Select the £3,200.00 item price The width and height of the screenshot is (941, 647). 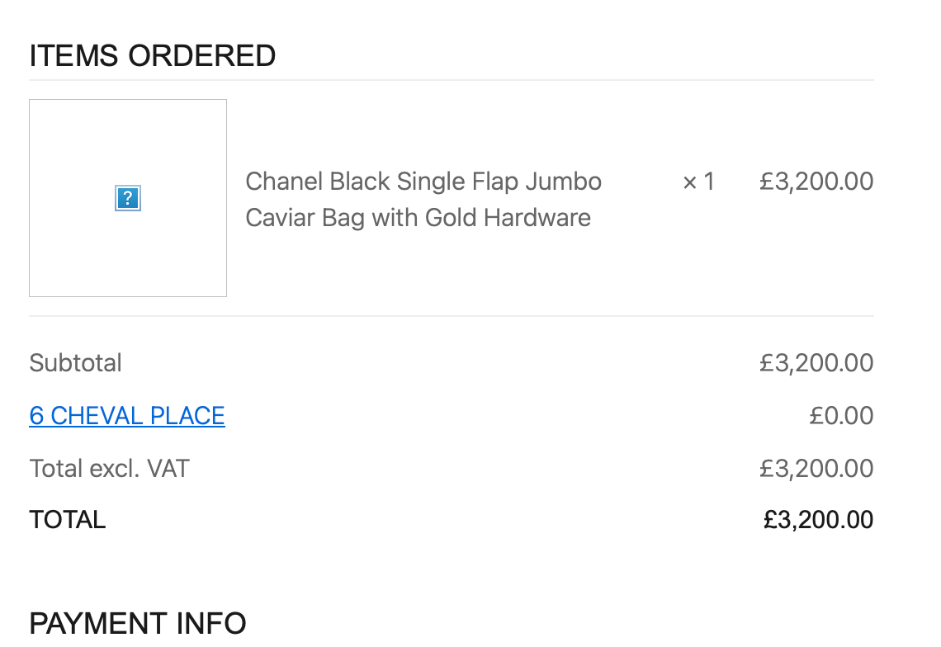816,182
